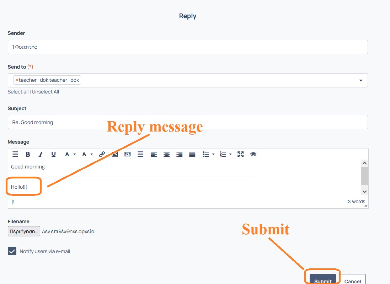Uncheck Notify users via e-mail
The height and width of the screenshot is (284, 390).
[x=12, y=251]
